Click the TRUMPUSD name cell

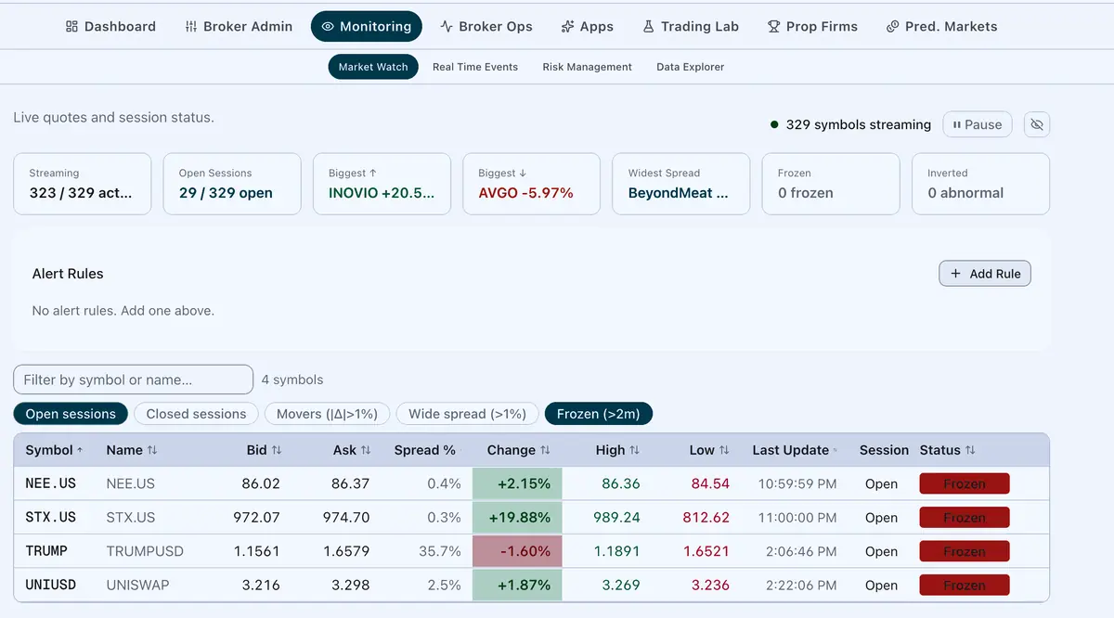(145, 551)
